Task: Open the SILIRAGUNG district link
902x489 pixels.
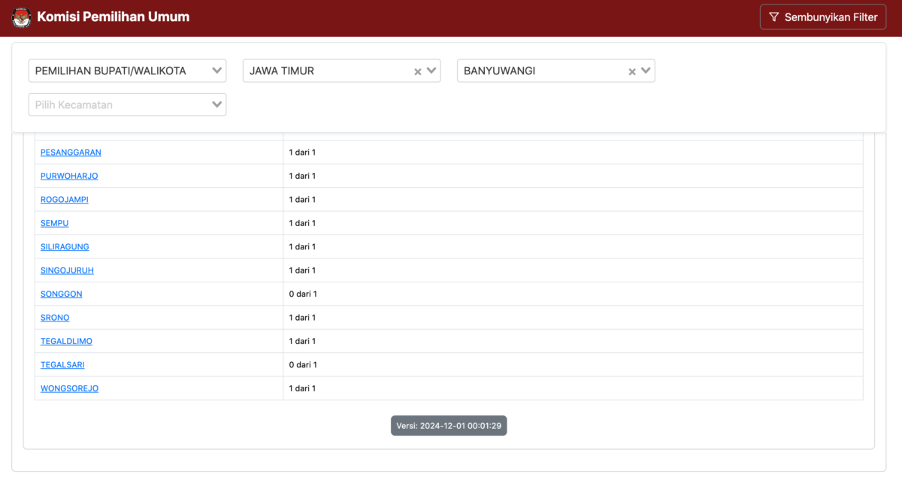Action: (65, 247)
